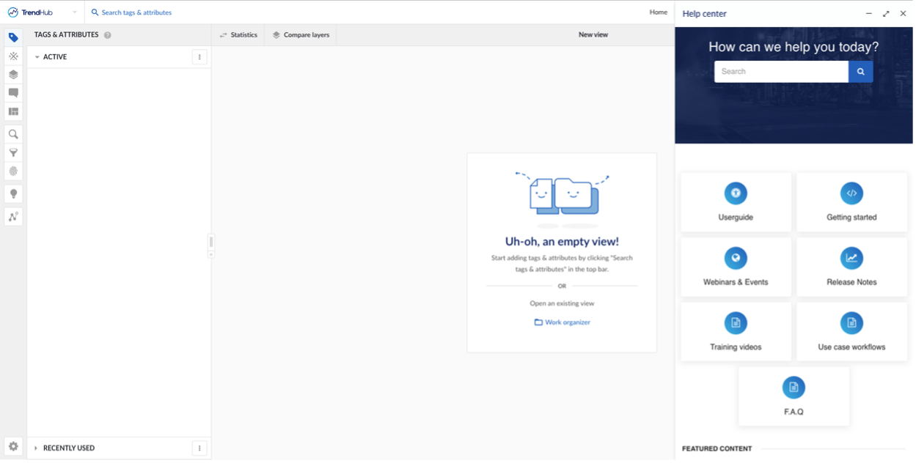
Task: Click the lightbulb icon in sidebar
Action: point(13,194)
